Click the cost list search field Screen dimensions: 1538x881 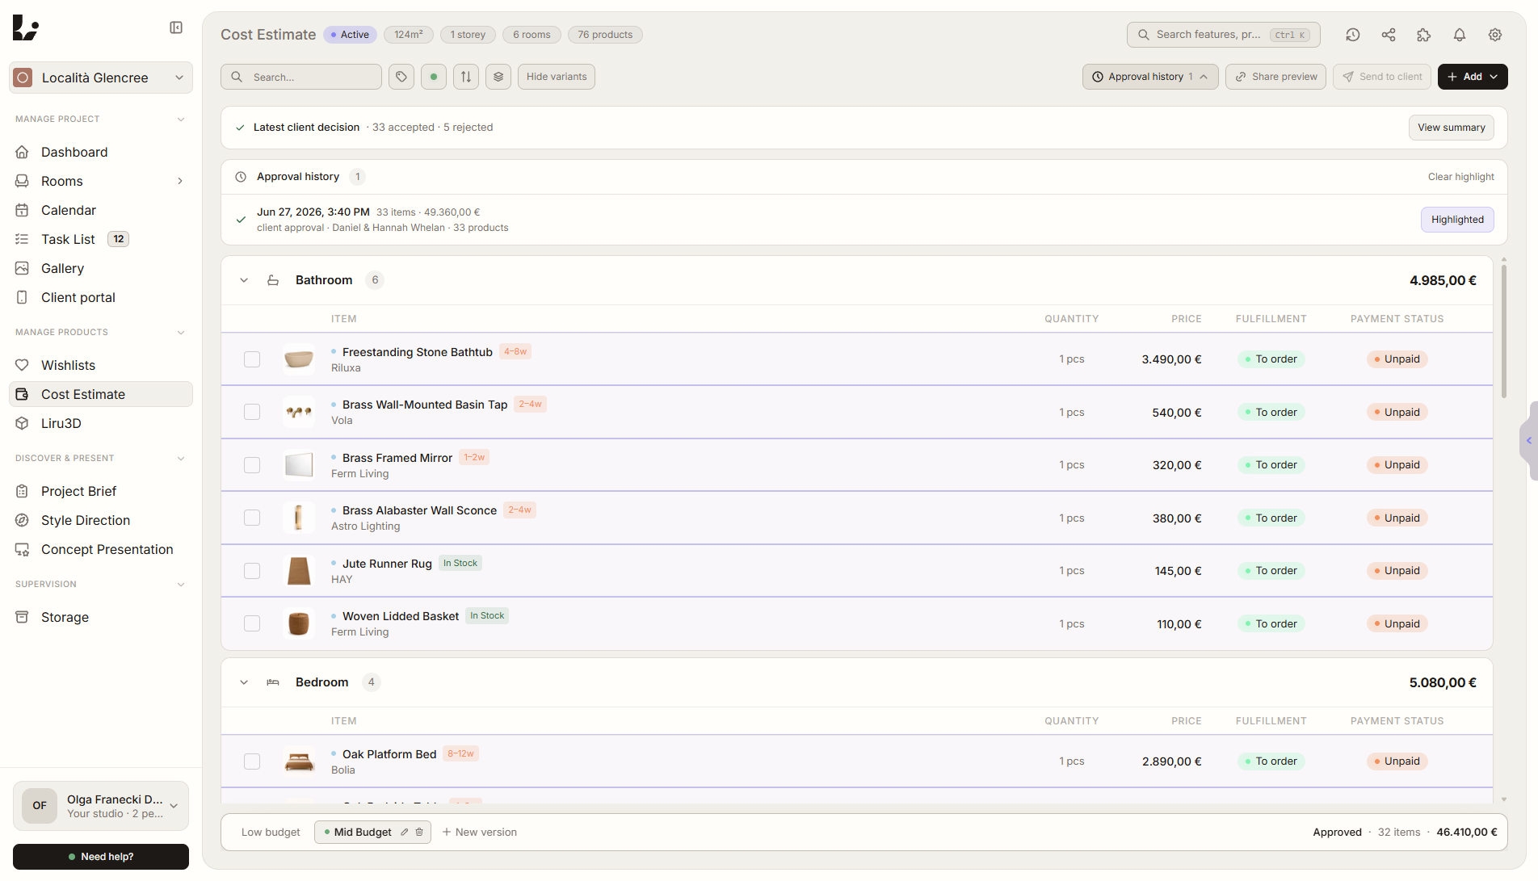(x=301, y=77)
